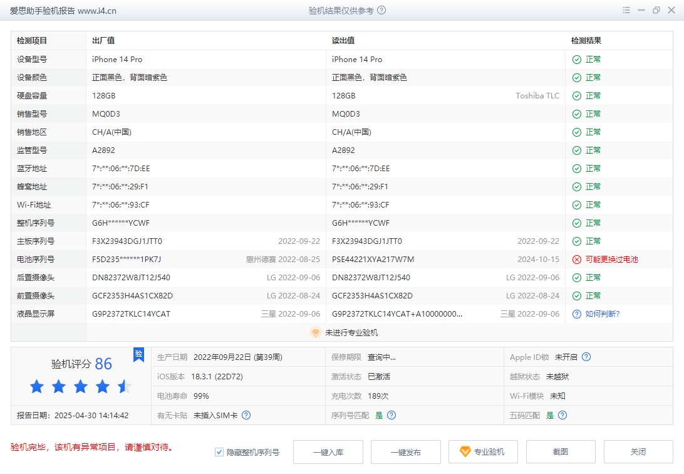684x474 pixels.
Task: Open 专业验机 professional inspection
Action: (484, 452)
